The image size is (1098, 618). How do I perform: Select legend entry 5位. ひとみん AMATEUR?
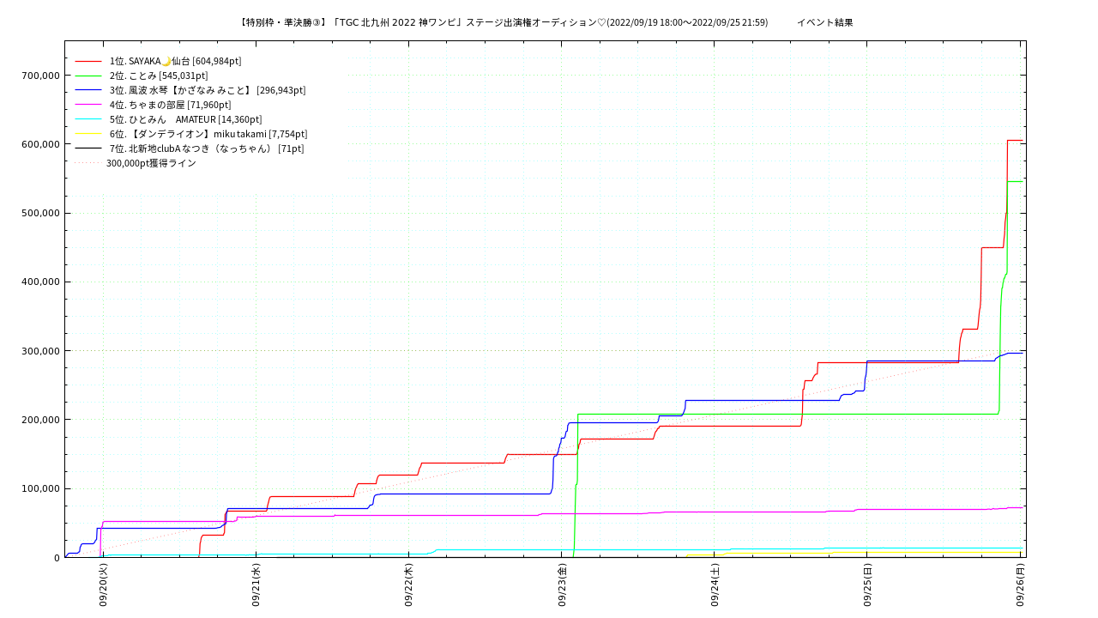185,119
